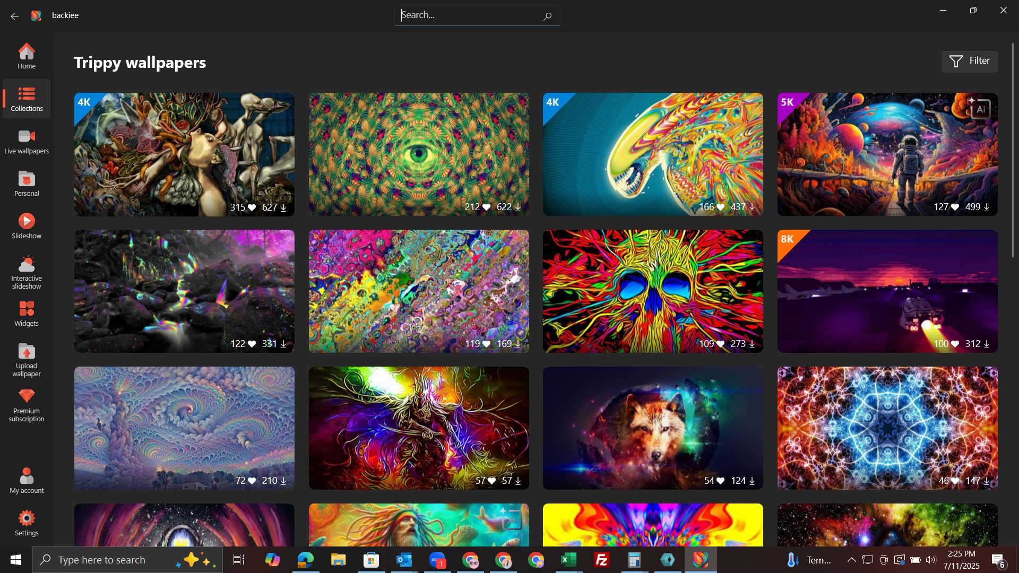Select Collections in the sidebar
This screenshot has height=573, width=1019.
[27, 99]
